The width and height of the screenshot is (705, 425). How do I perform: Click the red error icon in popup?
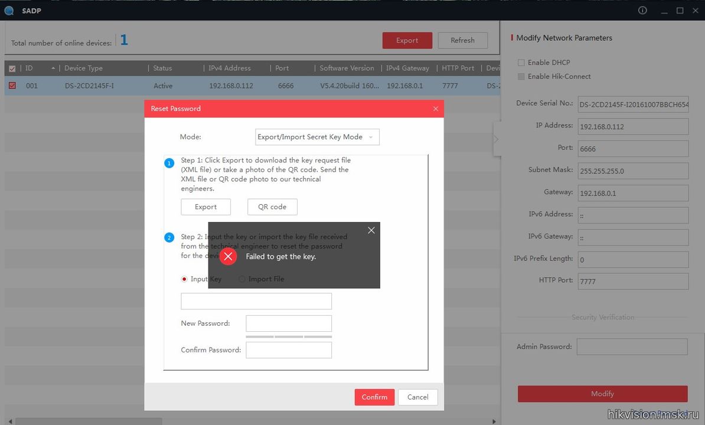coord(229,257)
